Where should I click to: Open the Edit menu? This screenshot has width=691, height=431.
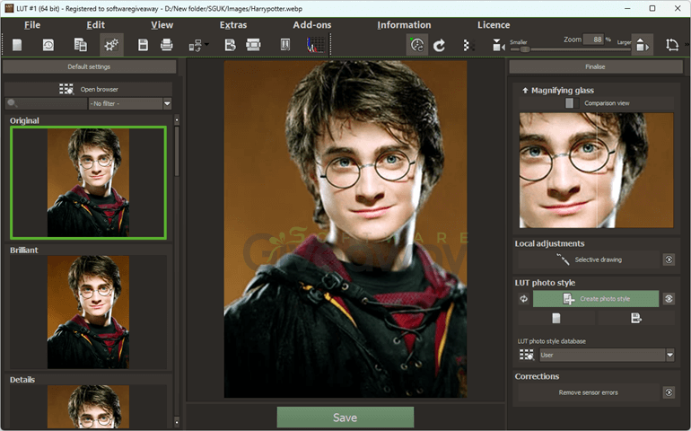pyautogui.click(x=96, y=25)
